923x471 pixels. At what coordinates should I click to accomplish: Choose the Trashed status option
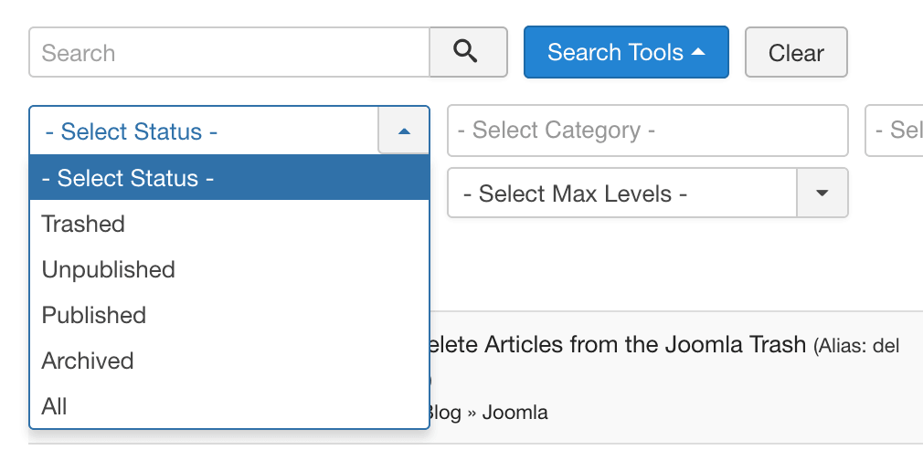point(83,224)
